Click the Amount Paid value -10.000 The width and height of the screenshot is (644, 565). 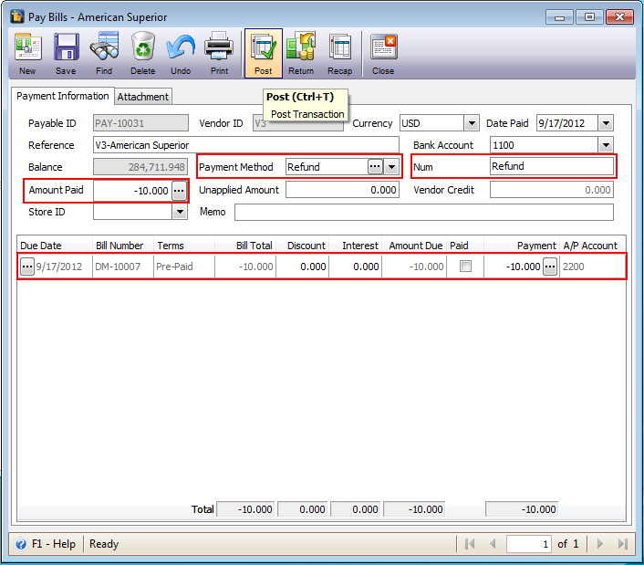(132, 191)
